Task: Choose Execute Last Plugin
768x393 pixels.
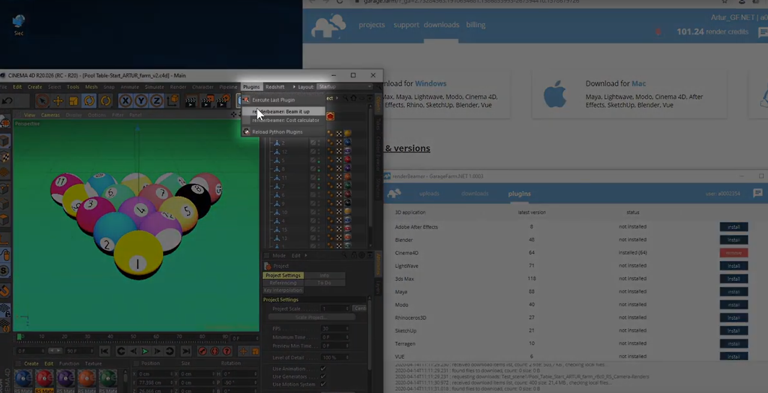Action: pyautogui.click(x=283, y=100)
